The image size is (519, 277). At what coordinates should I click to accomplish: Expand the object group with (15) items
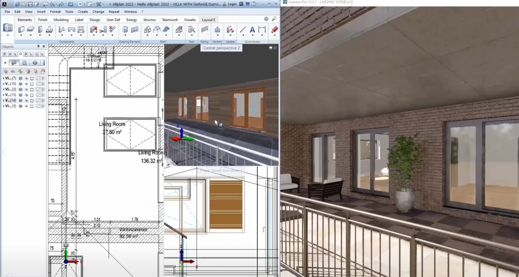(x=3, y=95)
